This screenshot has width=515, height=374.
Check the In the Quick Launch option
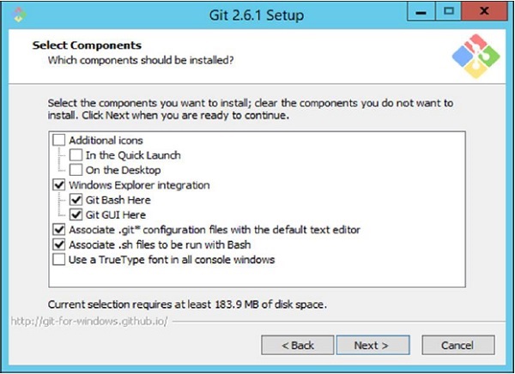pos(76,155)
